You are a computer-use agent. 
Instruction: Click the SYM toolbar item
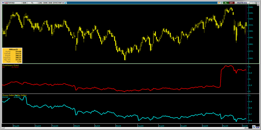point(55,3)
